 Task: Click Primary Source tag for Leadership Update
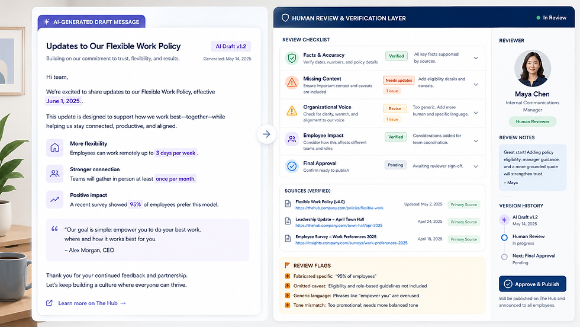click(464, 222)
